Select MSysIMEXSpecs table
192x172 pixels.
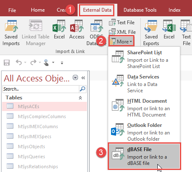pyautogui.click(x=45, y=137)
